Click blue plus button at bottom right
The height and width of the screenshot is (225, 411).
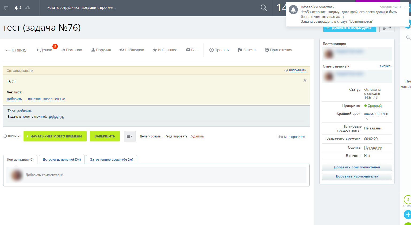click(408, 215)
